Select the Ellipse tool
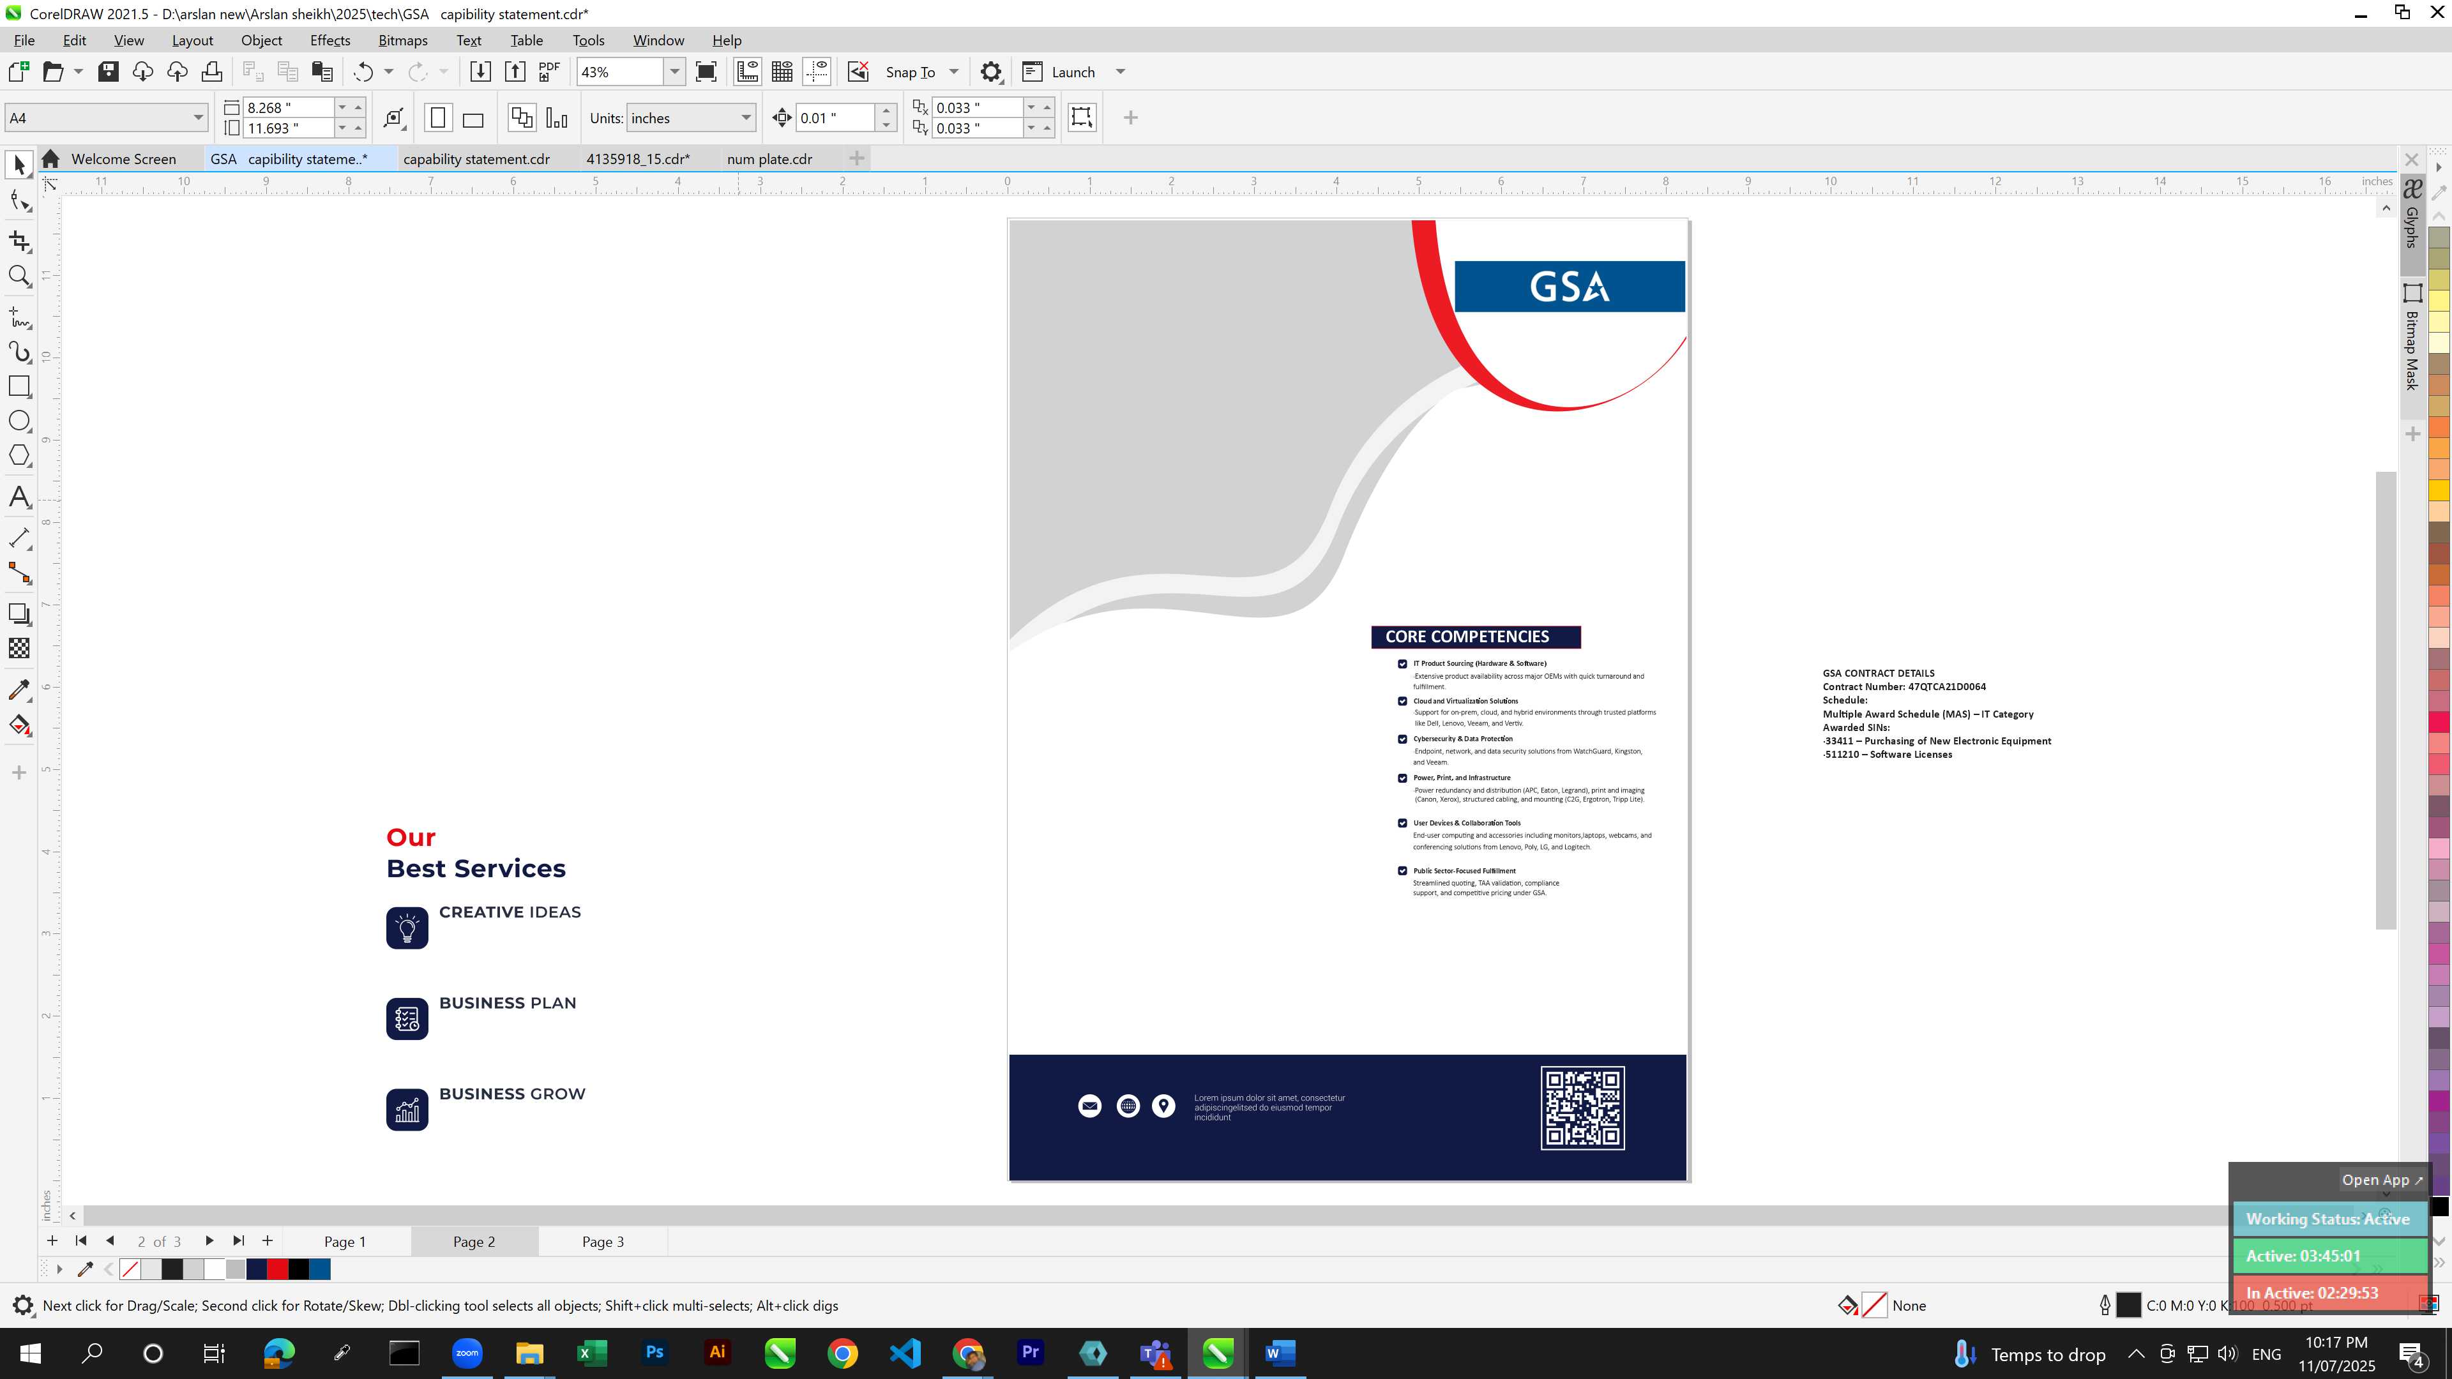This screenshot has width=2452, height=1379. click(19, 421)
